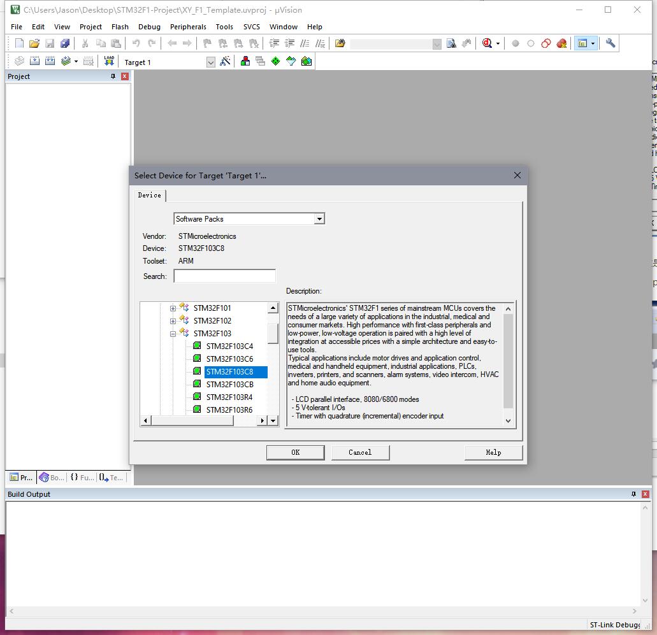Toggle the project window view button
657x635 pixels.
pos(582,43)
